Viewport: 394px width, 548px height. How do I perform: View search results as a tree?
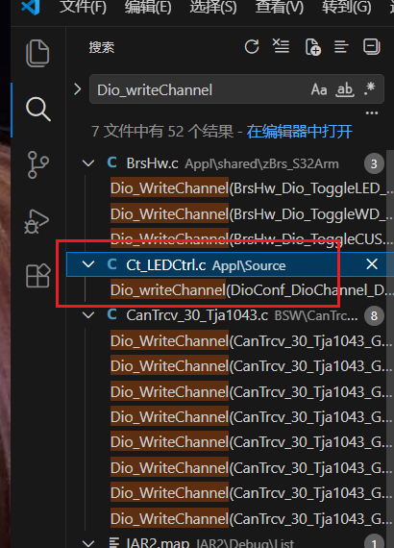click(341, 47)
